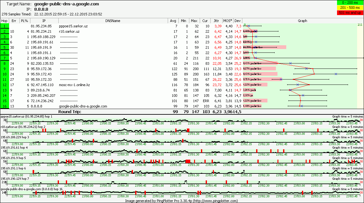Select the mosc-mx-1.online.kz DNS name row
The image size is (364, 203).
point(74,85)
